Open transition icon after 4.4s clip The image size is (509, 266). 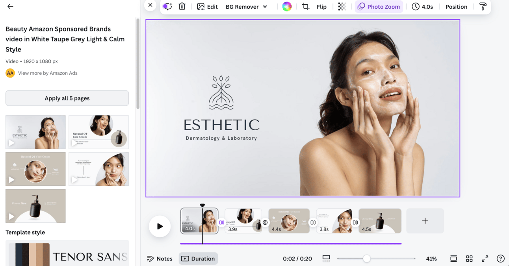click(313, 223)
